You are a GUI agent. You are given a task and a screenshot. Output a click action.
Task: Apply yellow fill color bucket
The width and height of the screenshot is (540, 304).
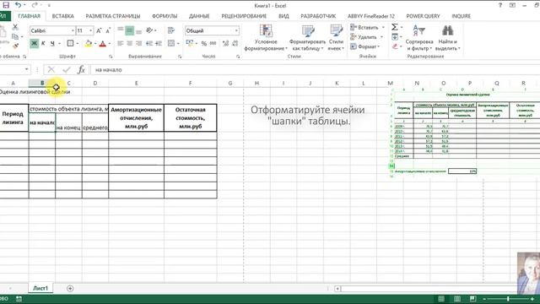tap(89, 43)
